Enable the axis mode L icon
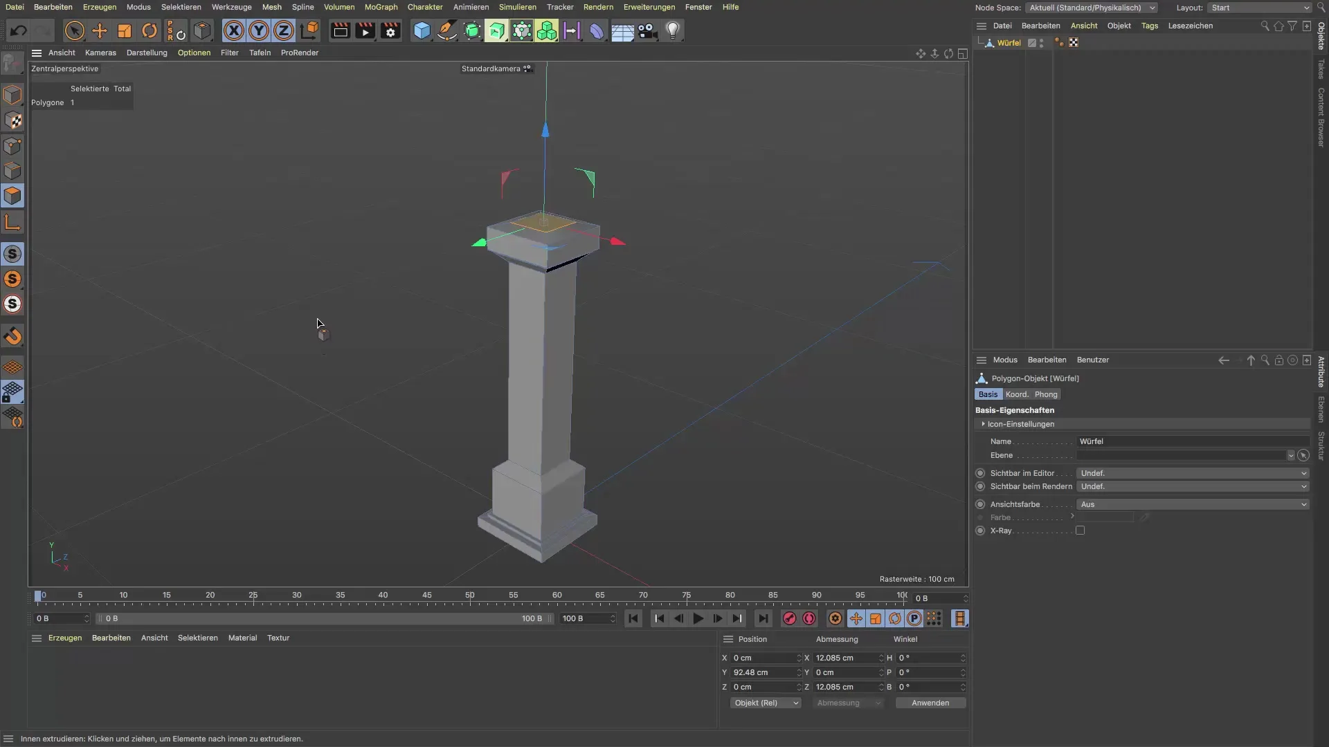Image resolution: width=1329 pixels, height=747 pixels. 12,222
